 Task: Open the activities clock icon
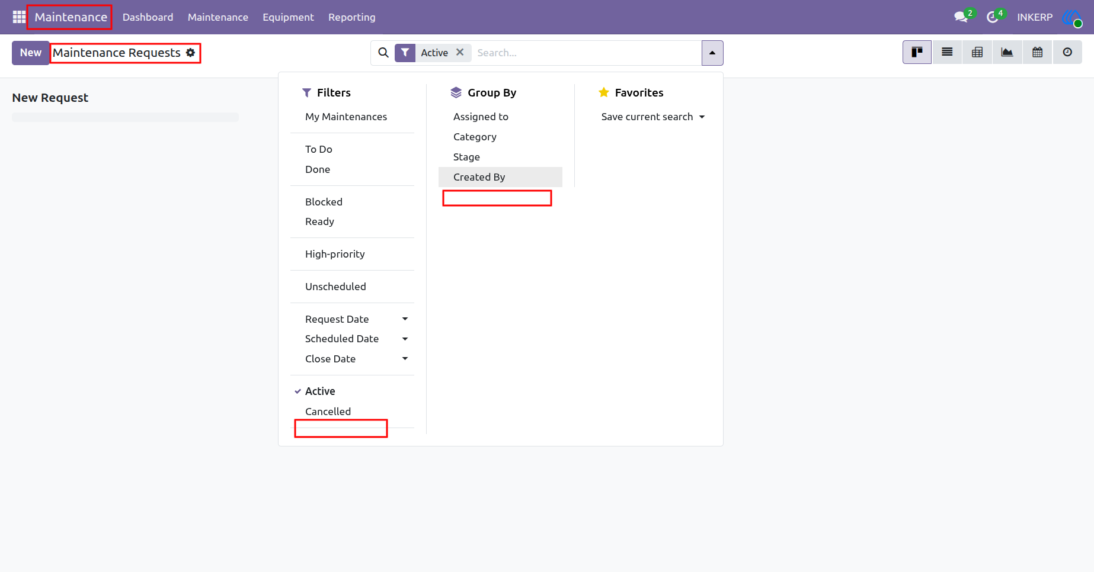click(992, 17)
